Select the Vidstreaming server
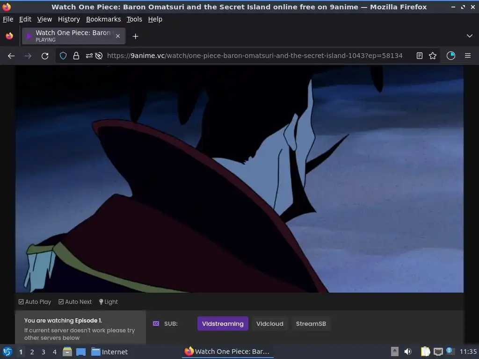 223,323
